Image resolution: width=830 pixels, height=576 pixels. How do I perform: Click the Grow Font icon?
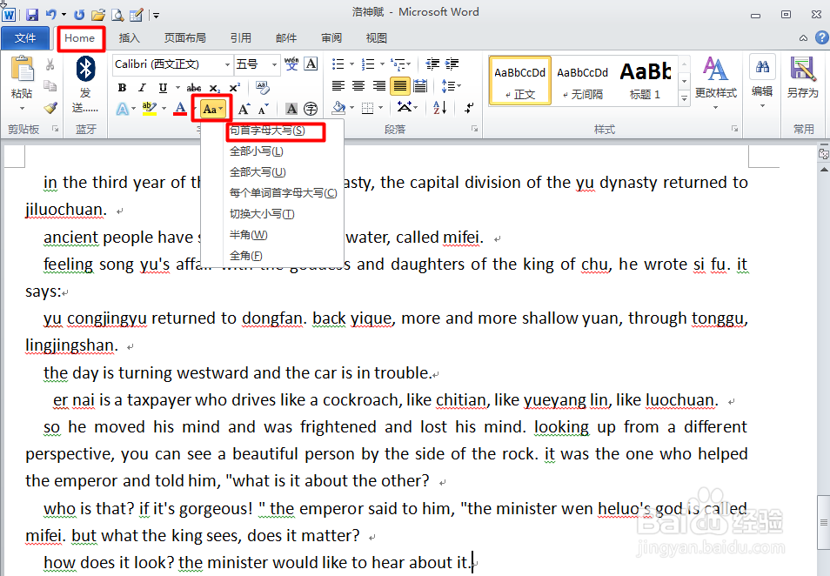244,109
